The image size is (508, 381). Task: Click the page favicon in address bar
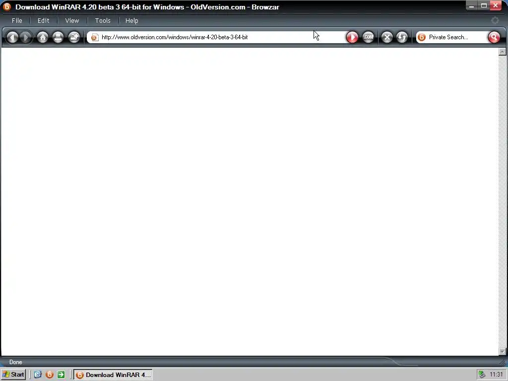tap(94, 37)
